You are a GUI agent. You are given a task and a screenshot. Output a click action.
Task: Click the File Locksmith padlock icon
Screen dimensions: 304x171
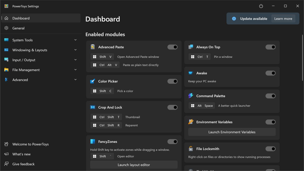click(191, 149)
